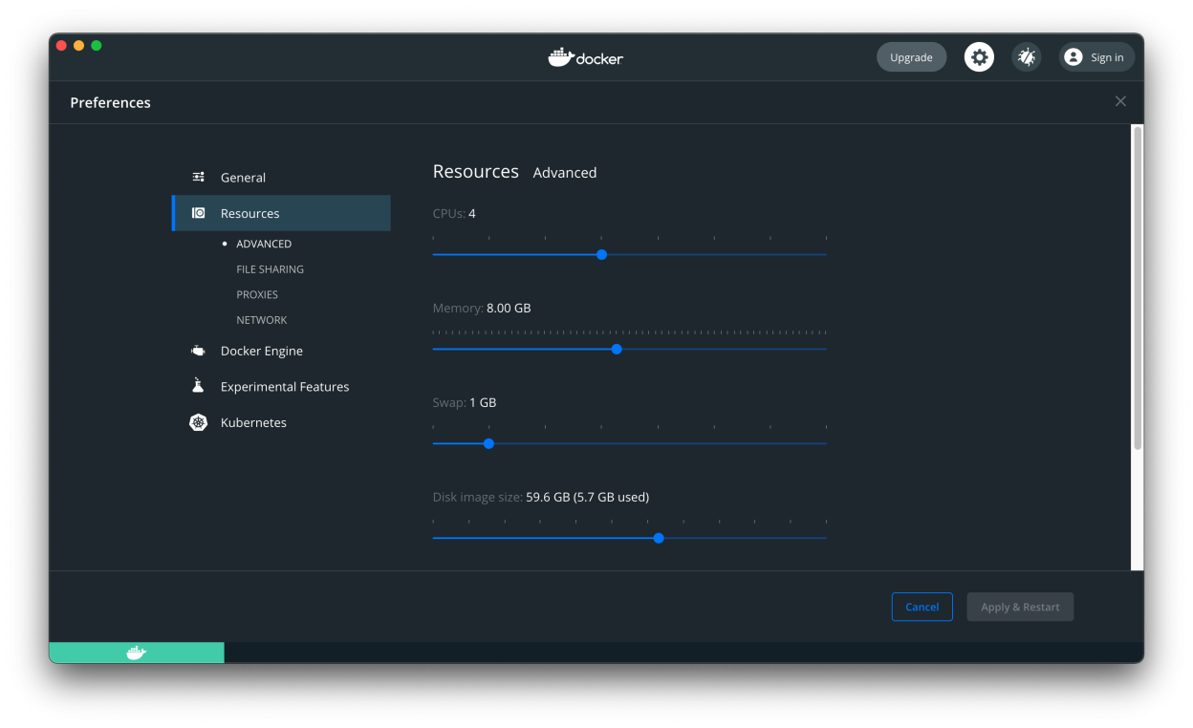Click the Swap slider handle

488,443
